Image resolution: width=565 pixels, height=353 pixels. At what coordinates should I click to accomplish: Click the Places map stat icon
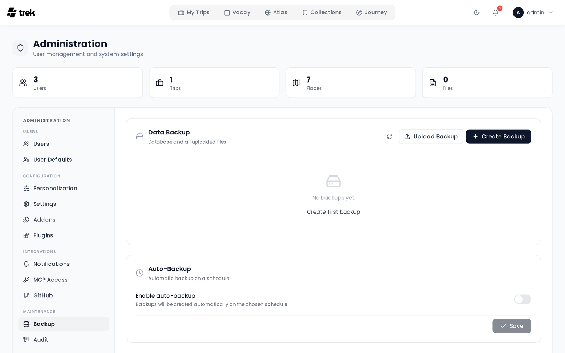(296, 83)
